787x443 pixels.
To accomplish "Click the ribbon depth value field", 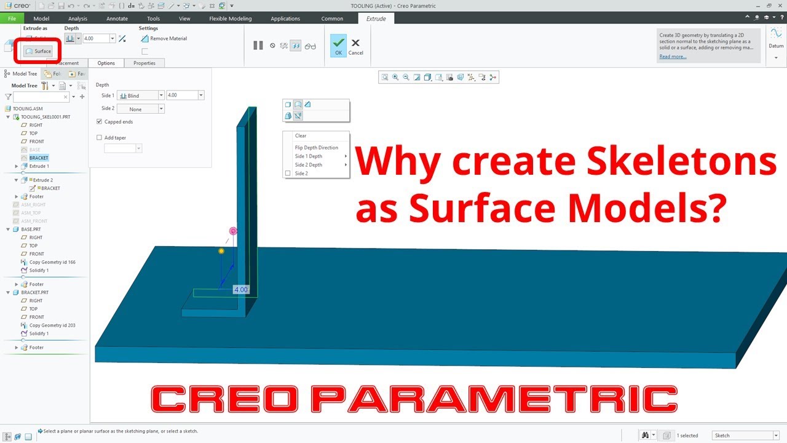I will pos(95,38).
